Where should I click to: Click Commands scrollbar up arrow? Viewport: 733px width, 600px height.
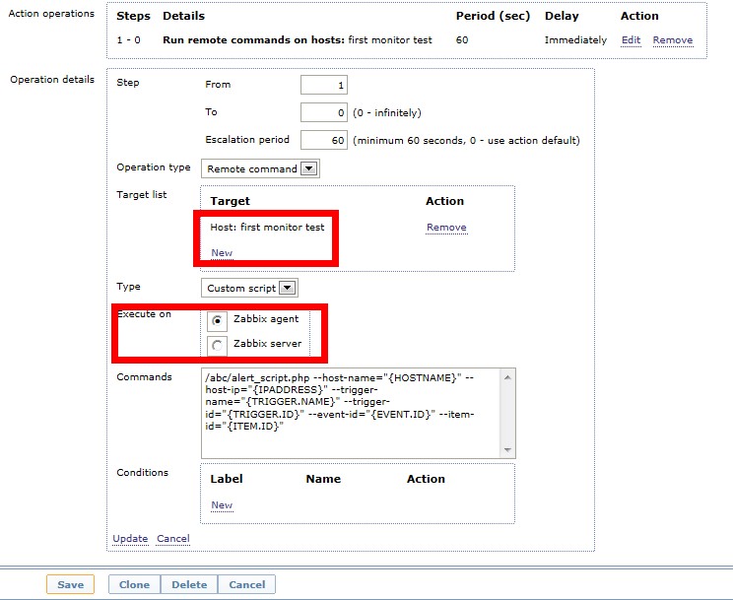507,377
